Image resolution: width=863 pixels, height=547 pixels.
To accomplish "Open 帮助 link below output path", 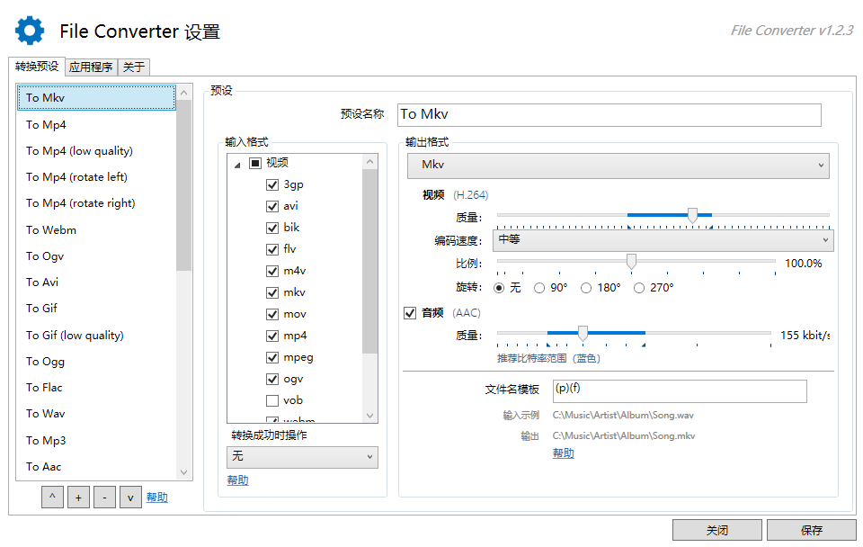I will [563, 453].
